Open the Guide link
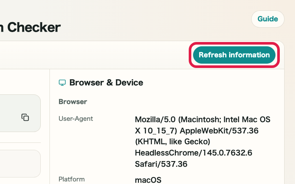Viewport: 295px width, 184px height. (268, 19)
